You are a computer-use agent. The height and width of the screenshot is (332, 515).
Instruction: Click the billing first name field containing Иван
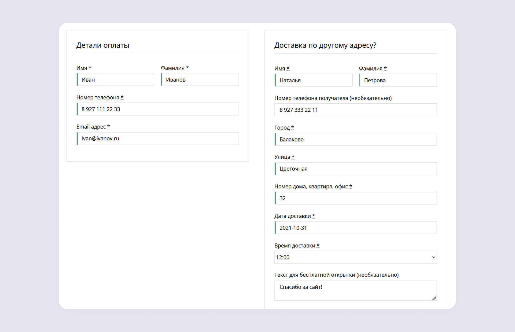[116, 80]
